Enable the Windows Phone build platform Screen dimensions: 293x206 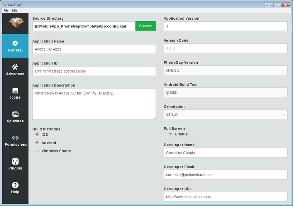[x=37, y=150]
